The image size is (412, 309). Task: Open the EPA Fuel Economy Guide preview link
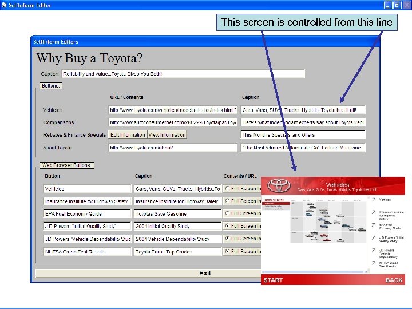click(390, 227)
